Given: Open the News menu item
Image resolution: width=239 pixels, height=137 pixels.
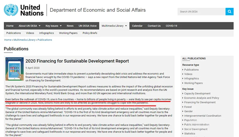Looking at the screenshot, I should (x=70, y=26).
